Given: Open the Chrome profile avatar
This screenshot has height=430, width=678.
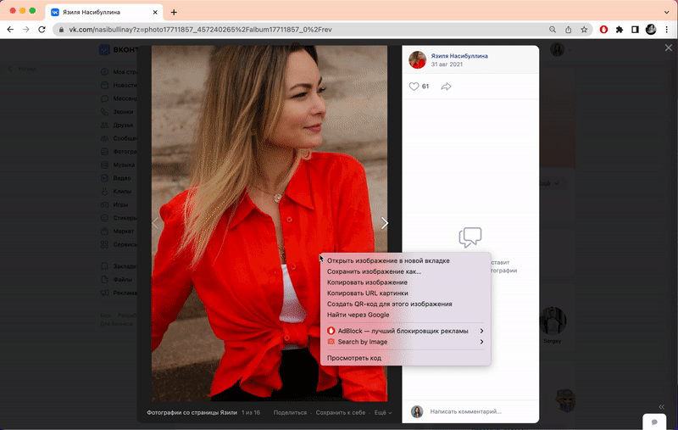Looking at the screenshot, I should pos(651,30).
